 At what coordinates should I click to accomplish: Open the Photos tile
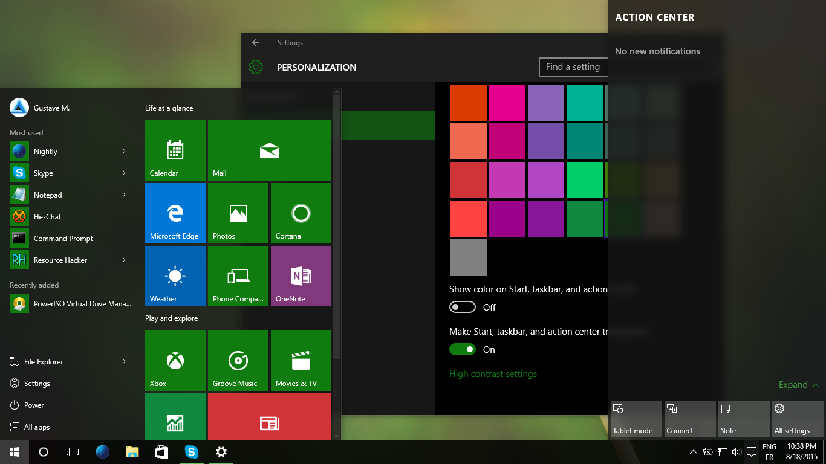click(238, 213)
